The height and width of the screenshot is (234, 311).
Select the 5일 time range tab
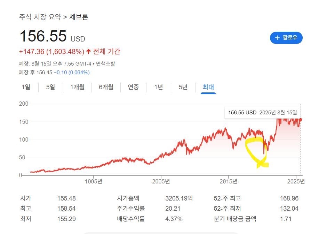50,87
